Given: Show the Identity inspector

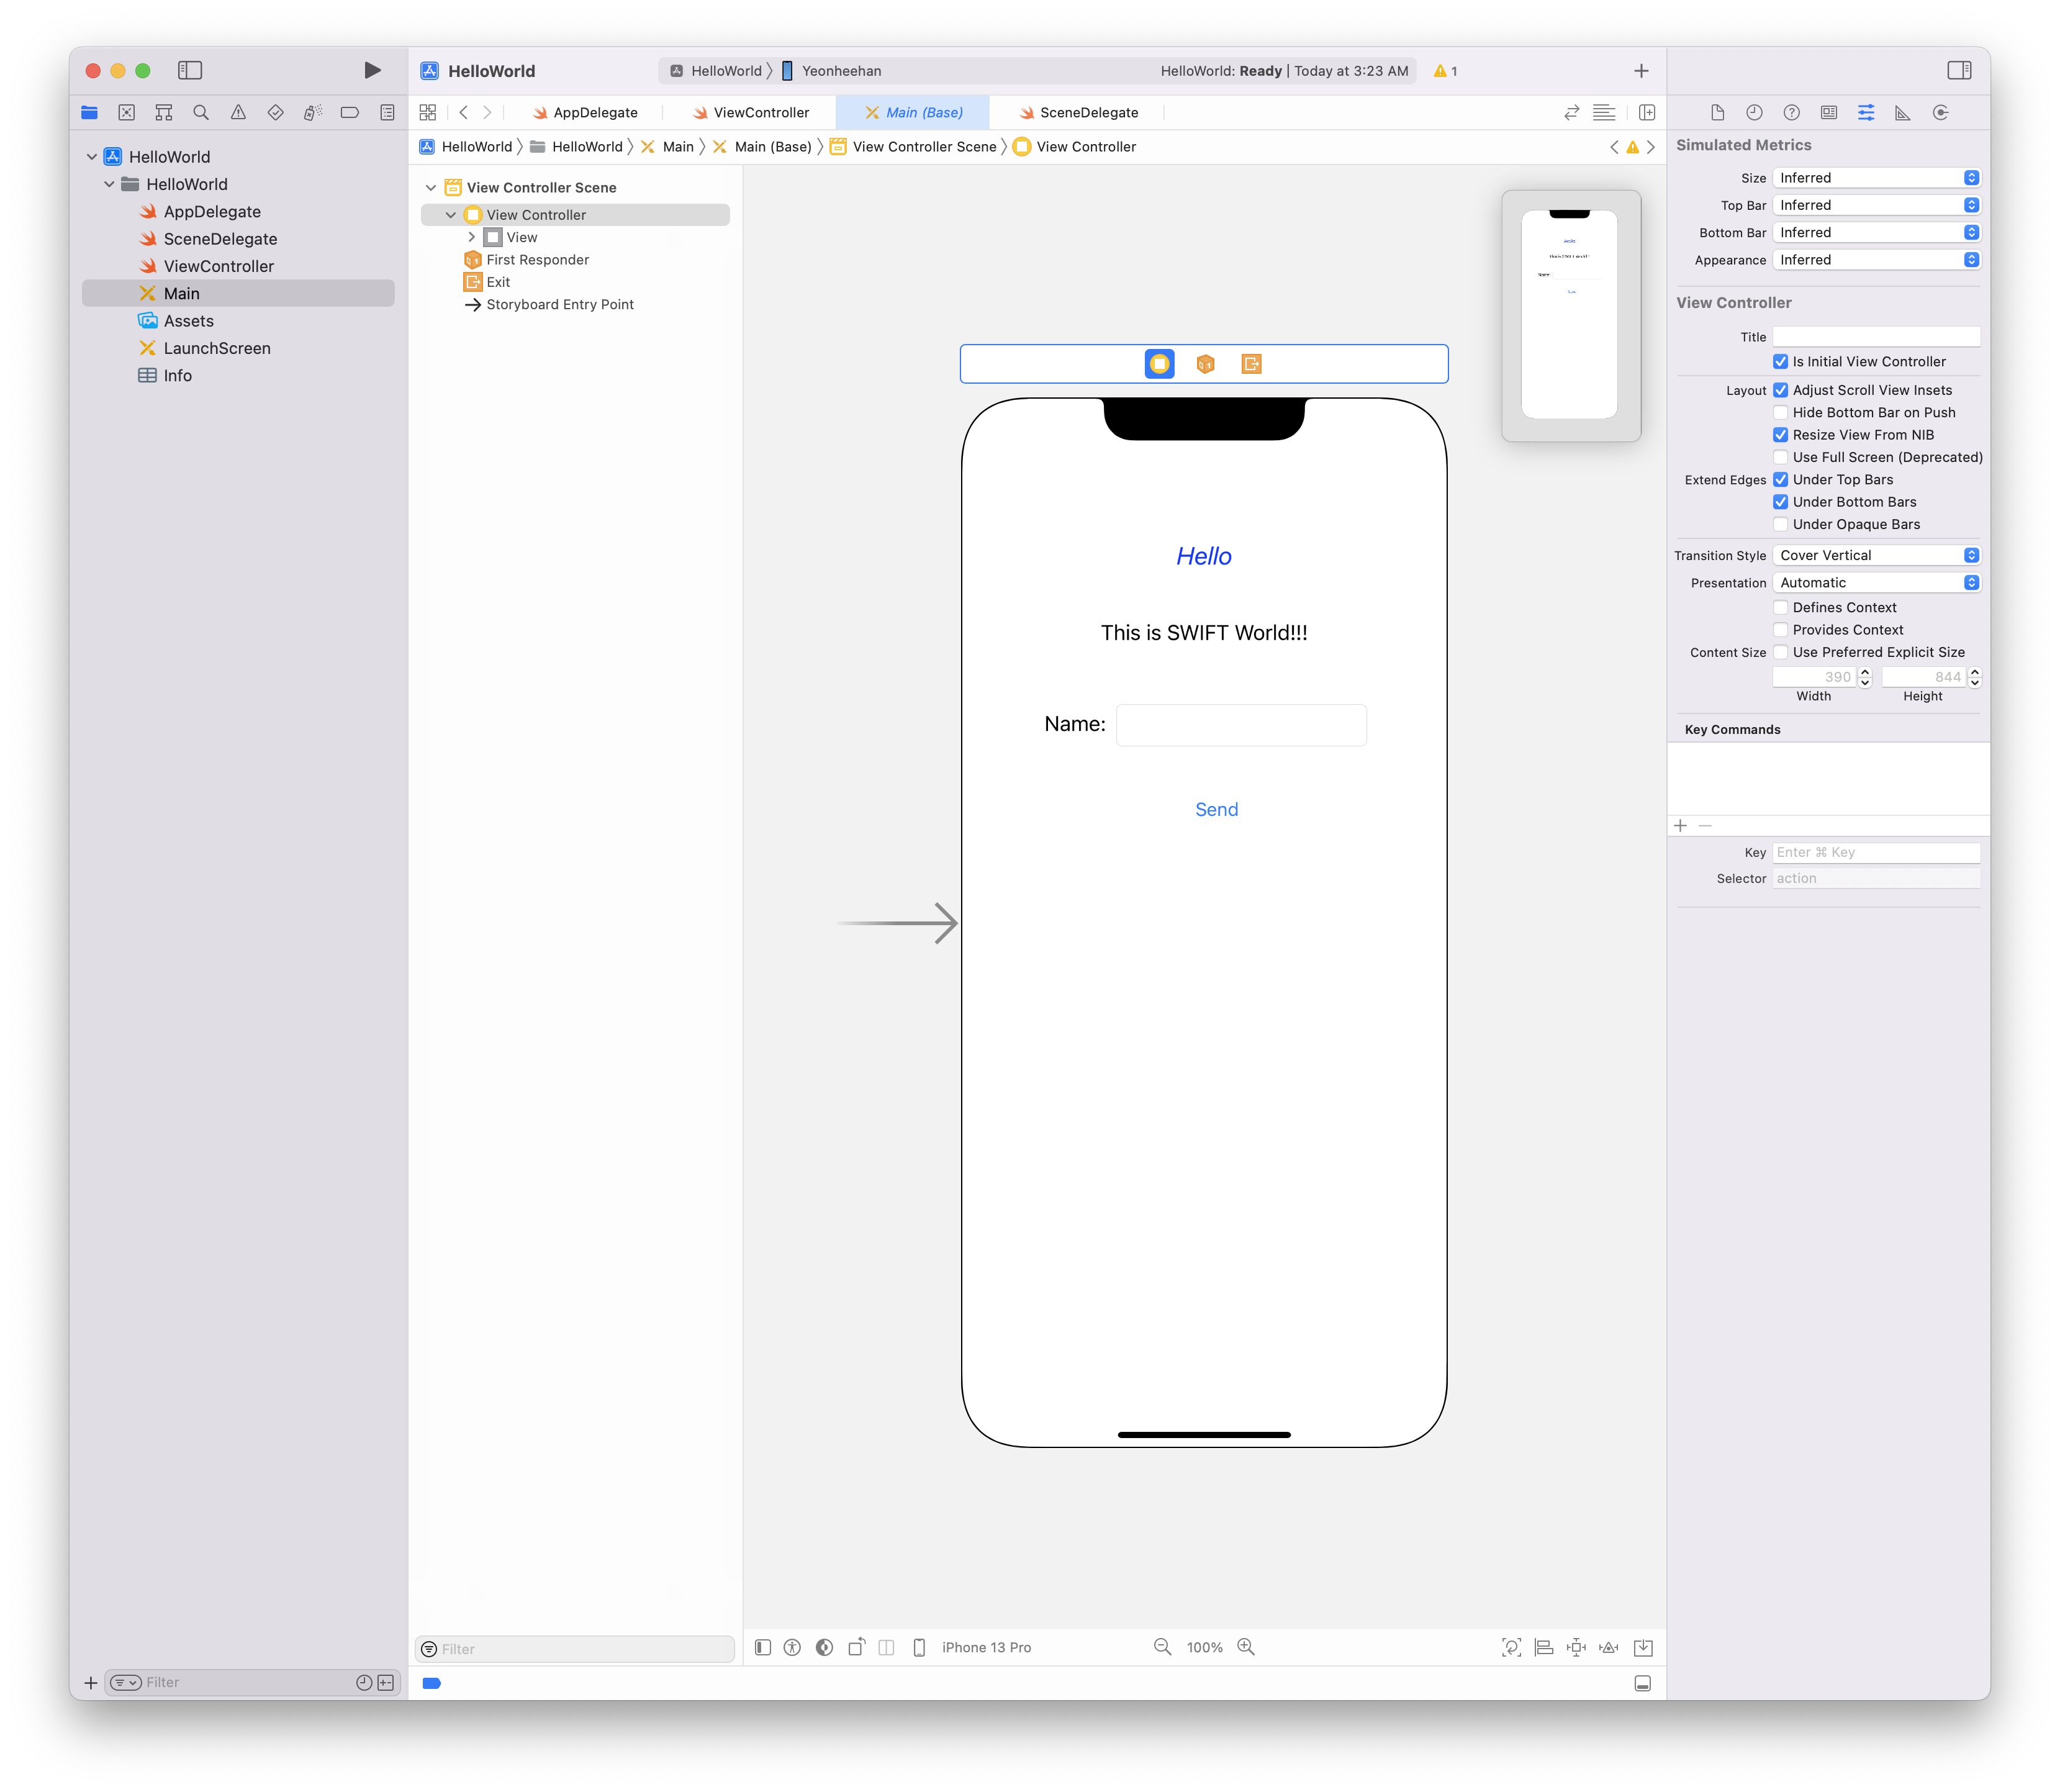Looking at the screenshot, I should [1829, 112].
